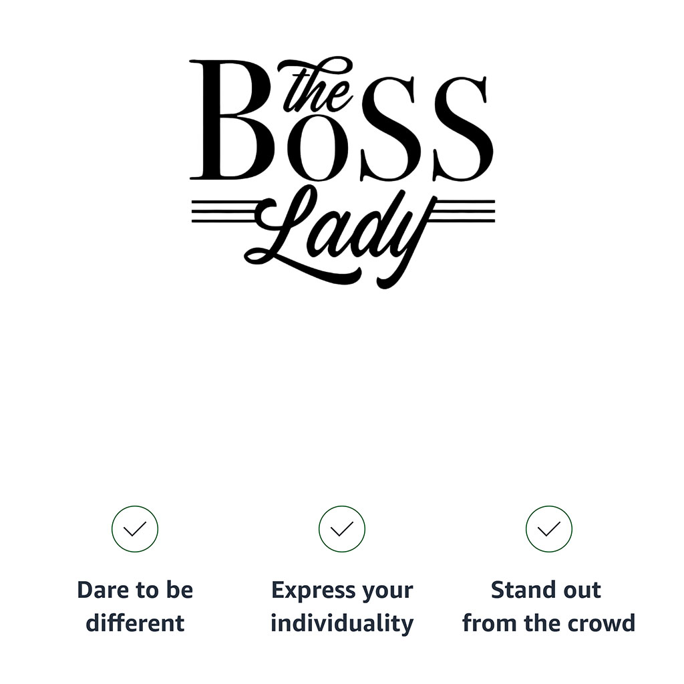
Task: Click the first large "S" in Boss
Action: click(385, 129)
